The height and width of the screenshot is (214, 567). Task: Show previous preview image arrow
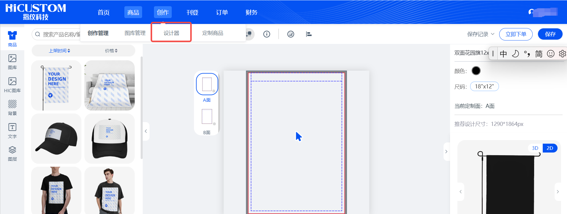(460, 192)
